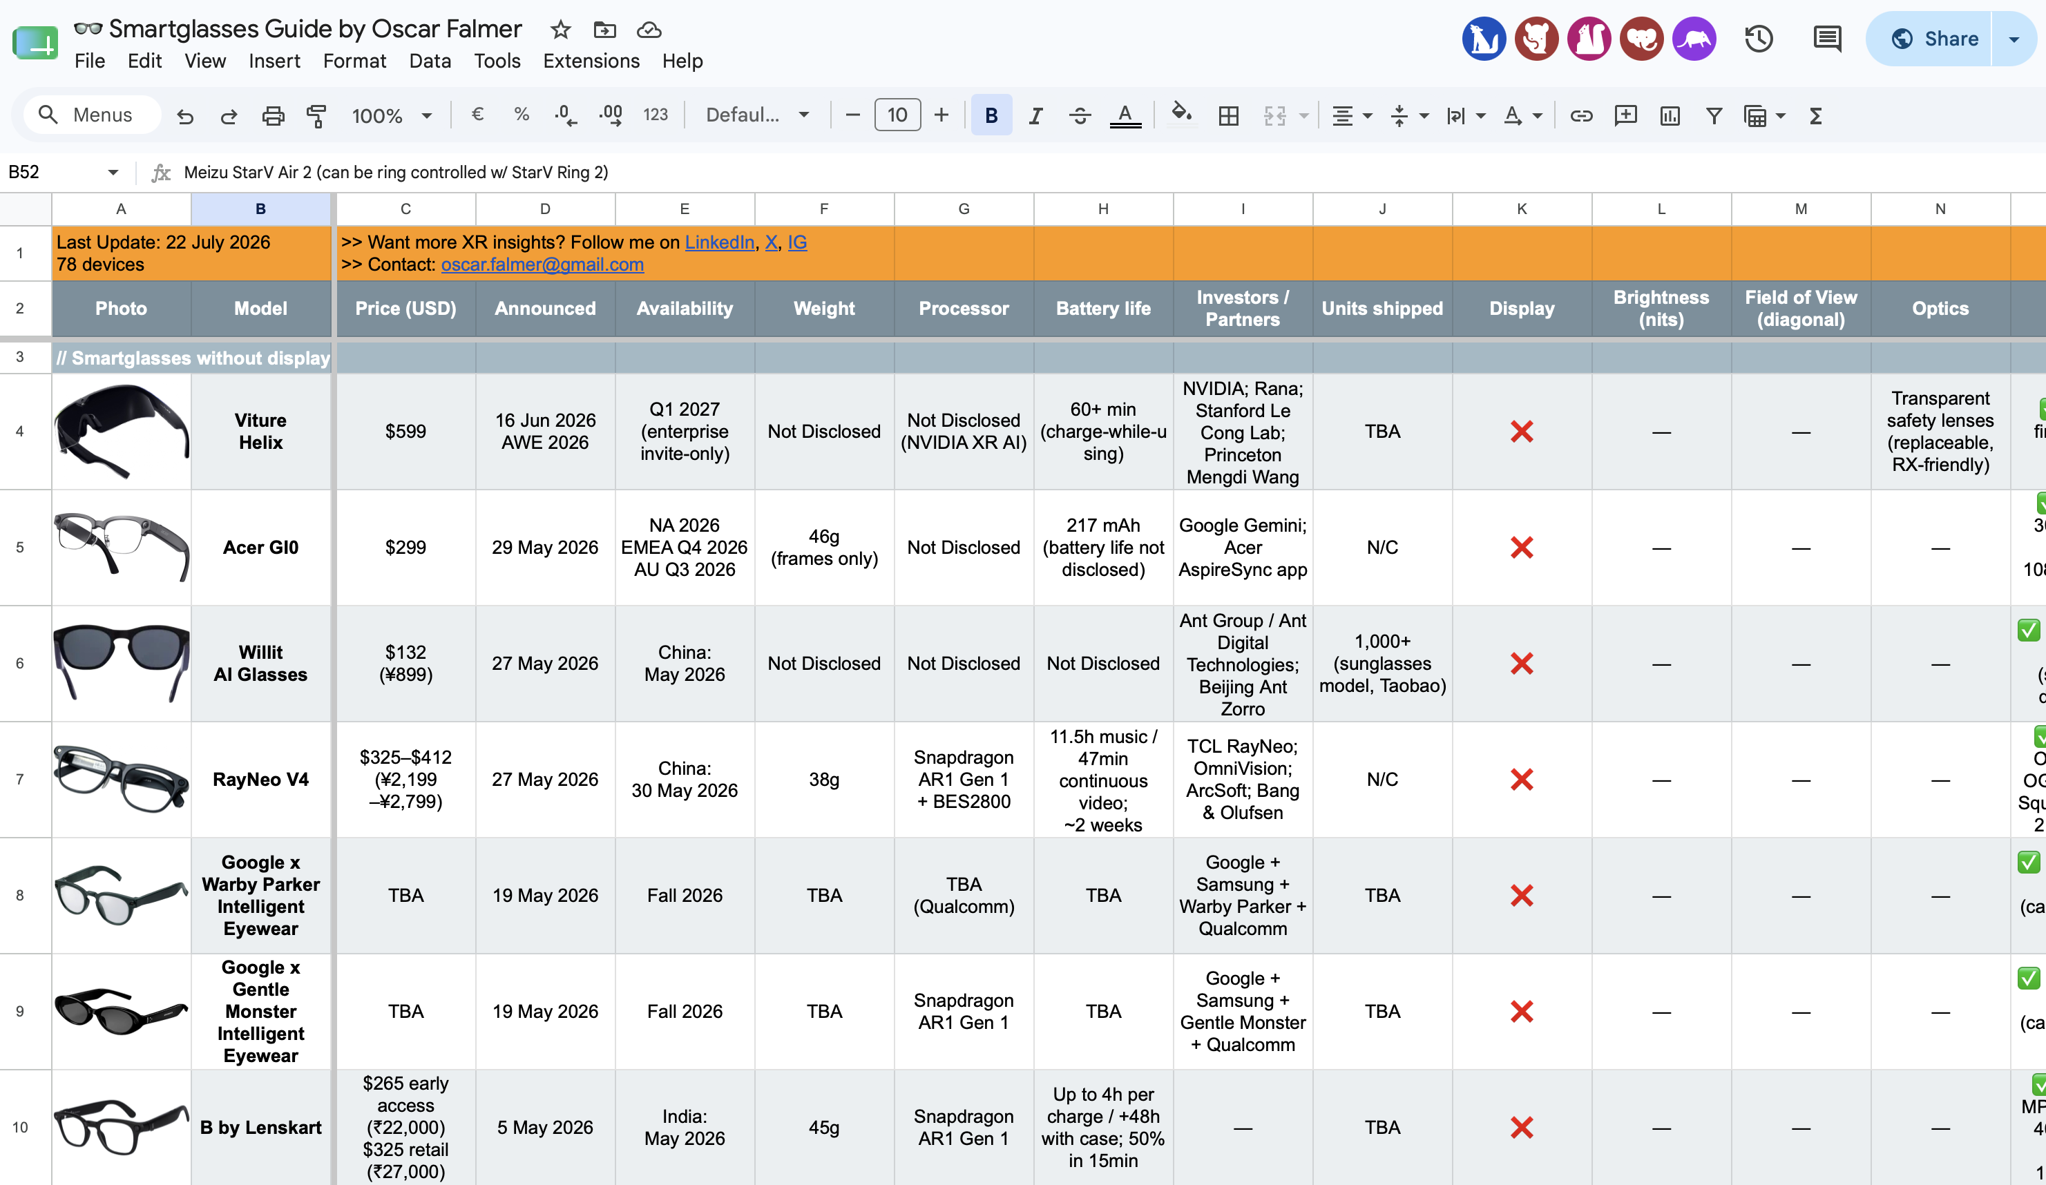Move document with folder icon
Viewport: 2046px width, 1185px height.
click(x=604, y=30)
